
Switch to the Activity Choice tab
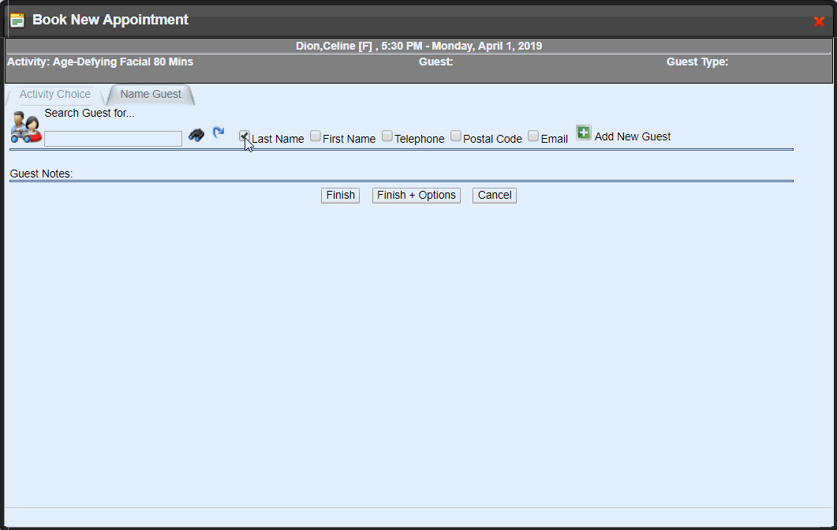click(55, 95)
